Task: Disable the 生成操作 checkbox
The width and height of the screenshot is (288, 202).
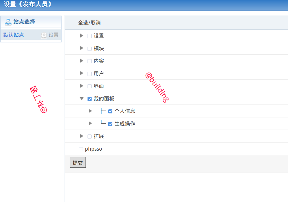Action: (110, 124)
